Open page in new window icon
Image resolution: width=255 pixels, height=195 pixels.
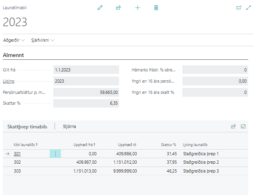tap(239, 8)
